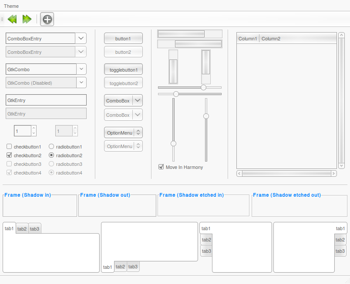This screenshot has height=284, width=350.
Task: Open the enabled OptionMenu selector
Action: click(123, 132)
